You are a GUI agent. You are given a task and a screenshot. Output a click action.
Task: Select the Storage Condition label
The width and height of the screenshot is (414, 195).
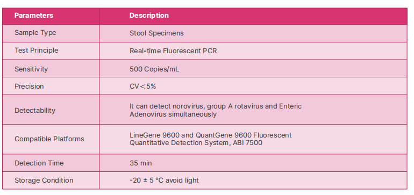click(x=44, y=180)
